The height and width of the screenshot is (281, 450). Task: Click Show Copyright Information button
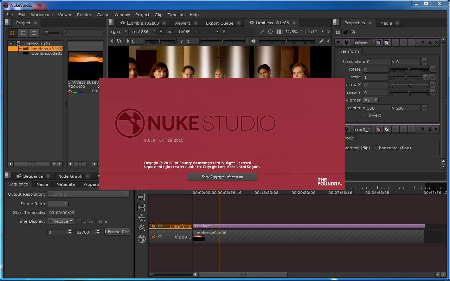tap(222, 177)
